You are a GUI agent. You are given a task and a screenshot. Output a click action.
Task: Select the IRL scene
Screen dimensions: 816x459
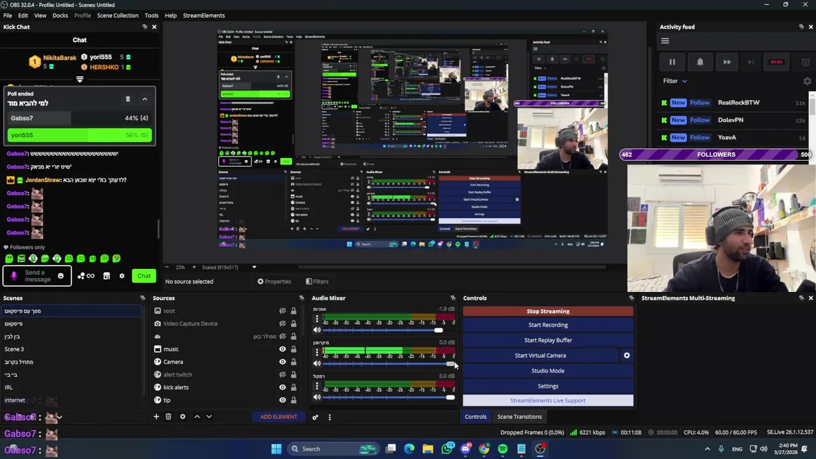tap(70, 388)
